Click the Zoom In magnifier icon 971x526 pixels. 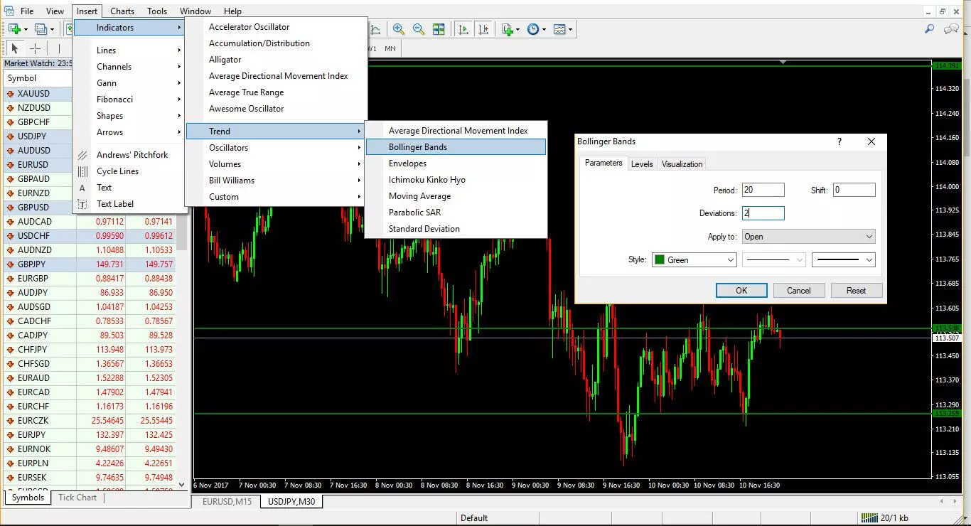point(399,29)
